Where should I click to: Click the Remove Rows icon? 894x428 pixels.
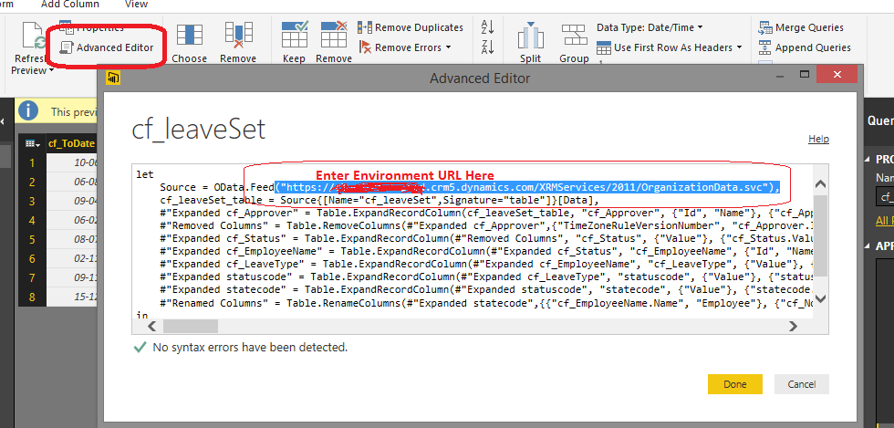pyautogui.click(x=334, y=35)
